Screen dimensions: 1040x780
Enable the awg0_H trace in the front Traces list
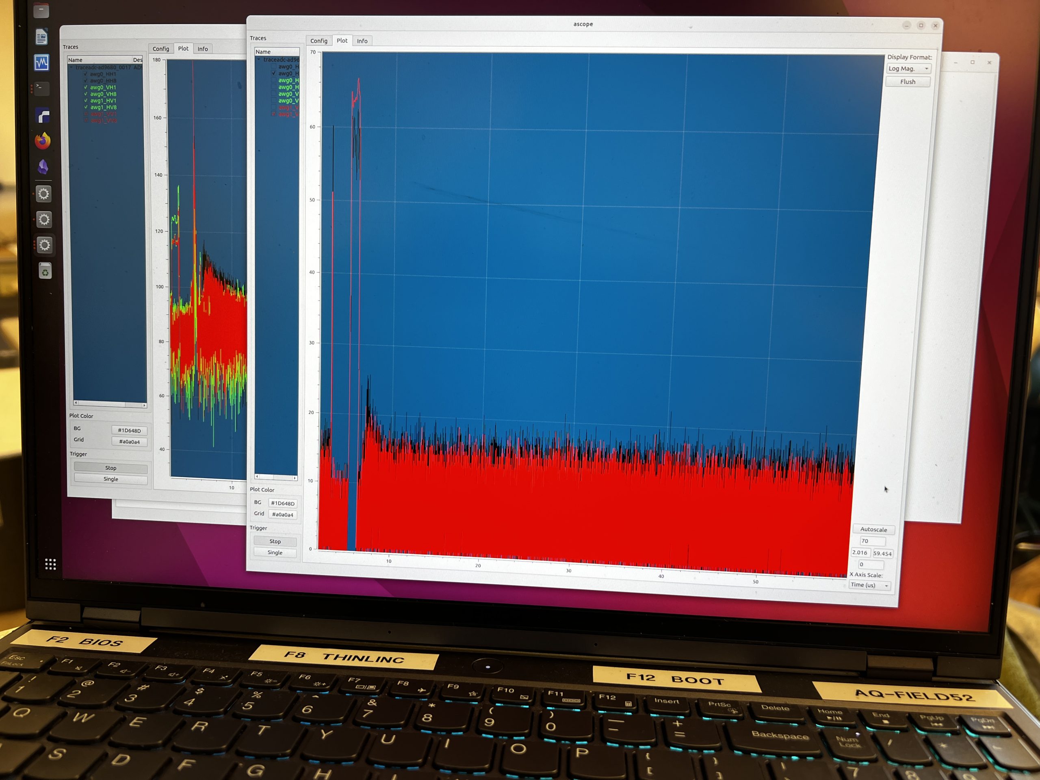click(x=274, y=67)
